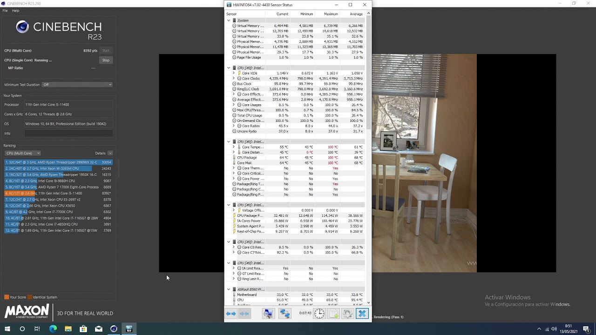596x335 pixels.
Task: Open the CPU (Multi Core) ranking dropdown
Action: (x=22, y=153)
